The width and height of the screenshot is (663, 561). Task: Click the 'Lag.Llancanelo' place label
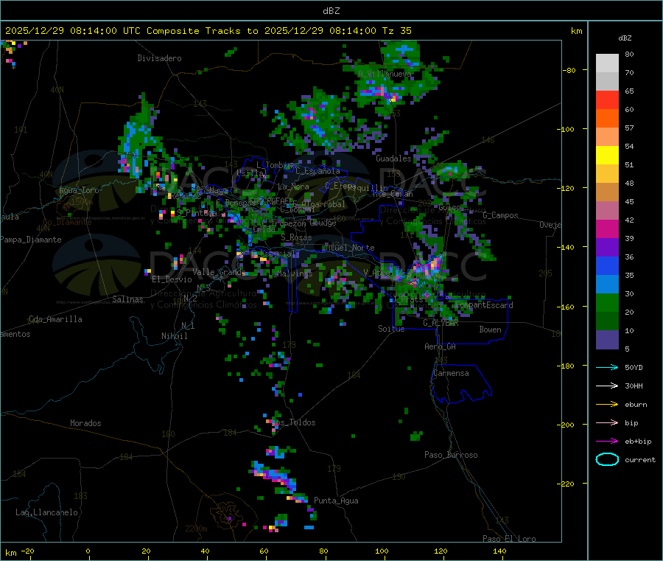tap(46, 512)
